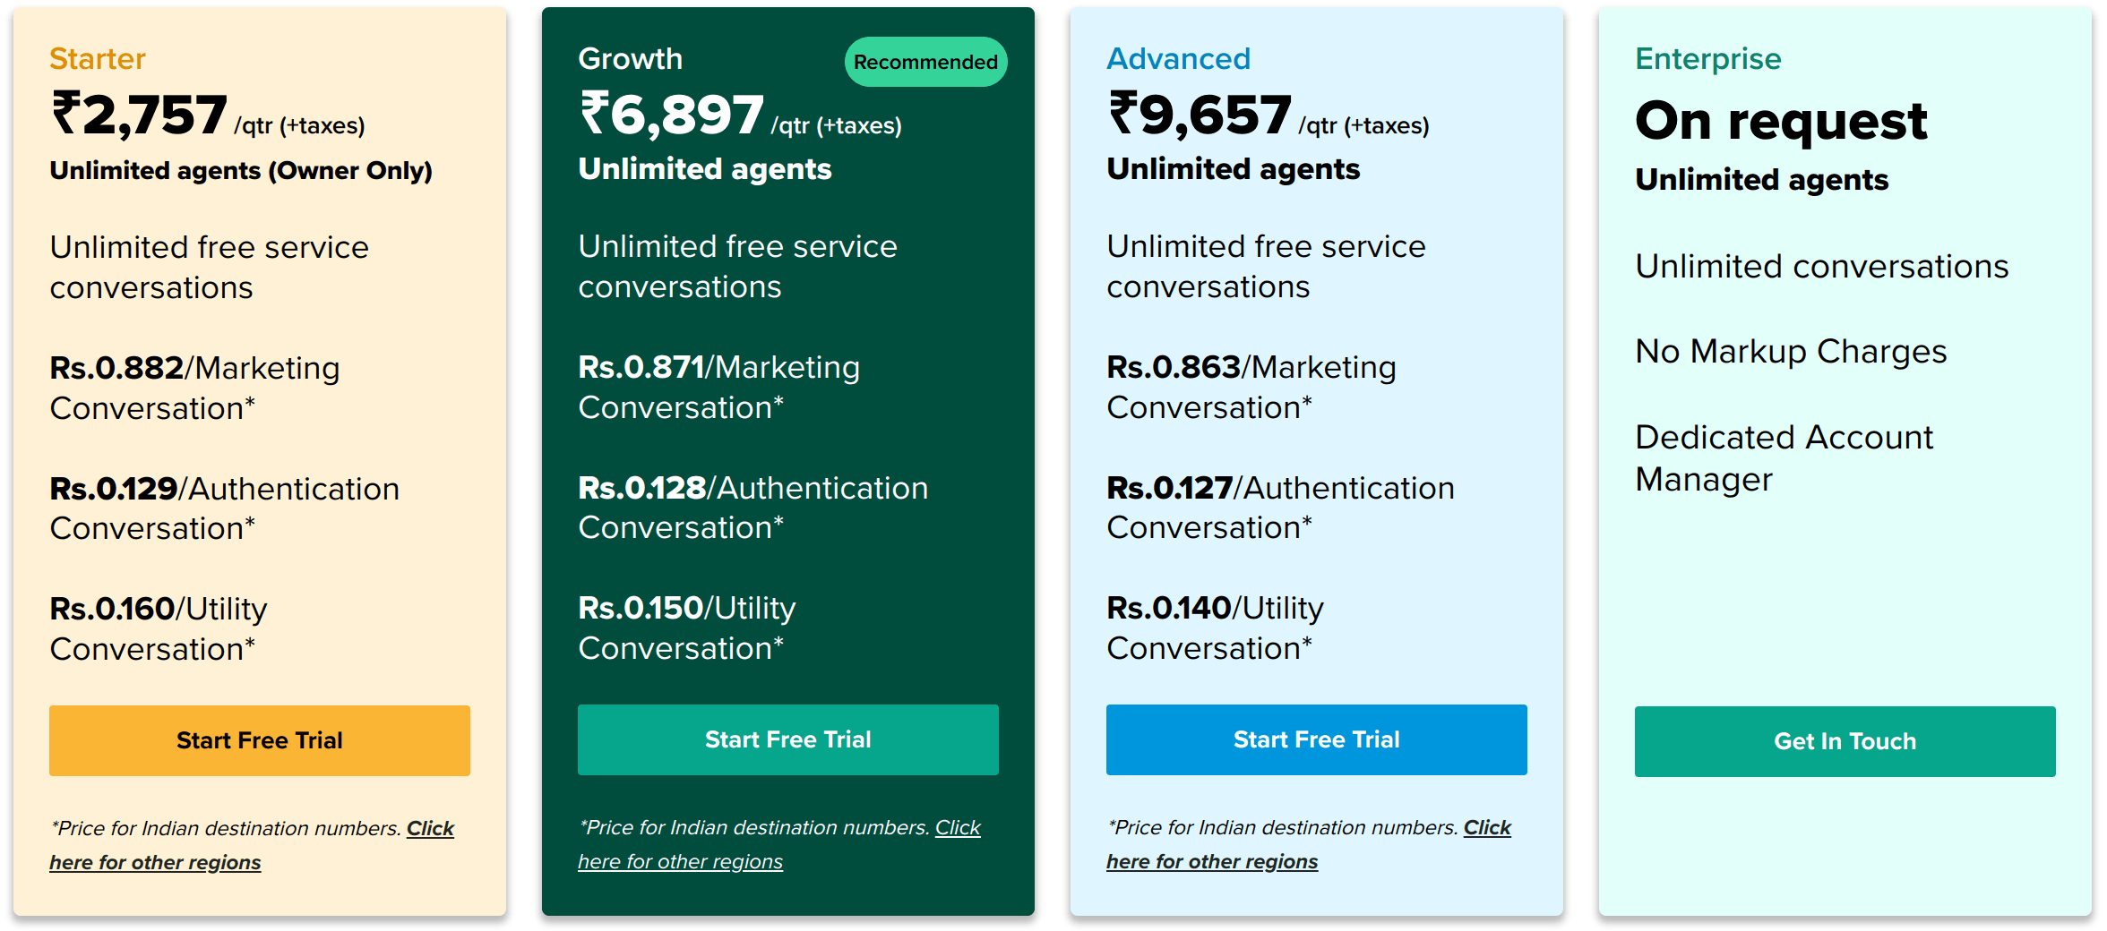This screenshot has width=2107, height=931.
Task: Click the Advanced plan heading
Action: pos(1178,58)
